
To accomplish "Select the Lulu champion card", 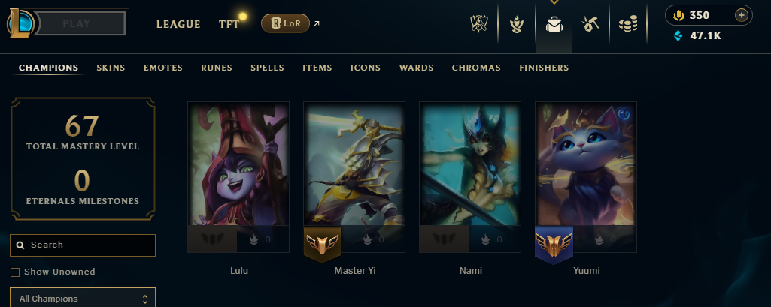I will click(238, 177).
